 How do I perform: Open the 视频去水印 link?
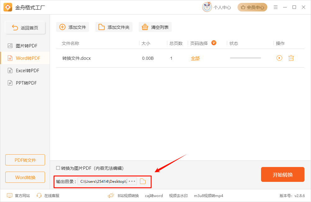pos(178,196)
